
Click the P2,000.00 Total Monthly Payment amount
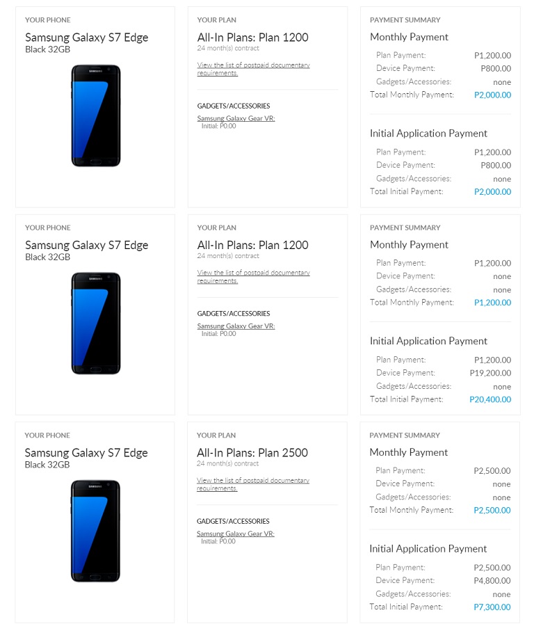pyautogui.click(x=492, y=95)
